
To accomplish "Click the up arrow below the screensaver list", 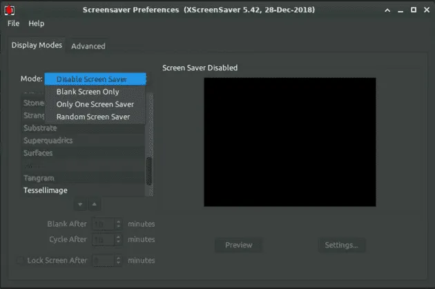I will pyautogui.click(x=95, y=204).
